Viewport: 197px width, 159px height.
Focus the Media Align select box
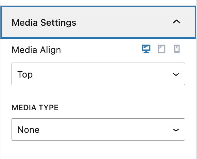click(98, 74)
